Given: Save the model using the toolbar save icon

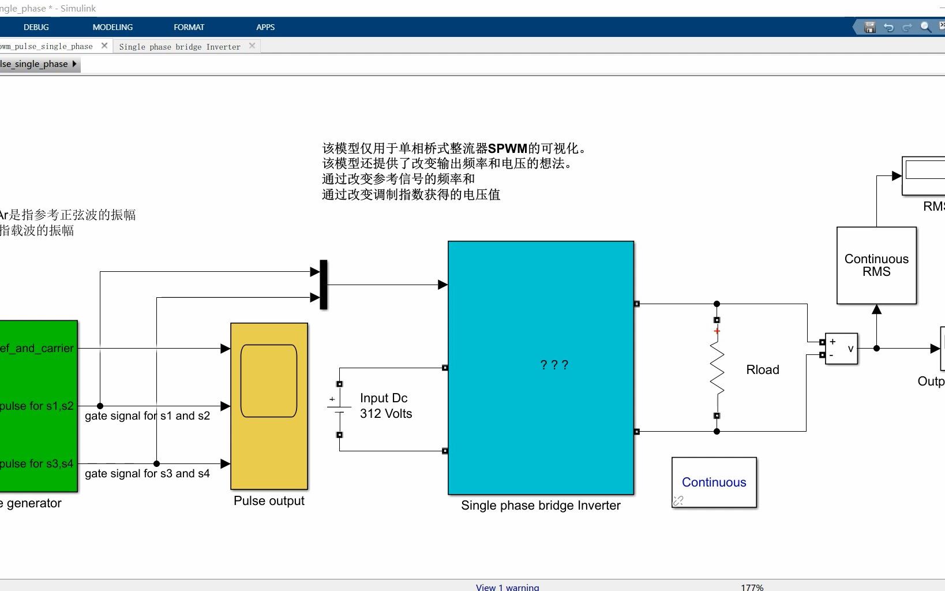Looking at the screenshot, I should click(x=869, y=27).
